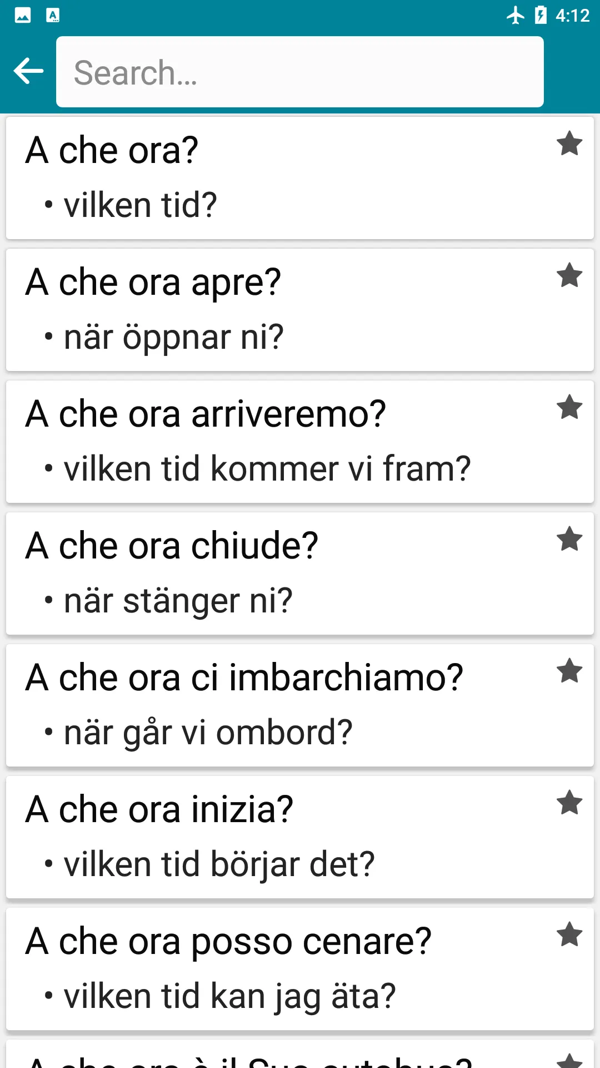Favorite 'A che ora inizia?' with star
This screenshot has width=600, height=1068.
tap(569, 803)
